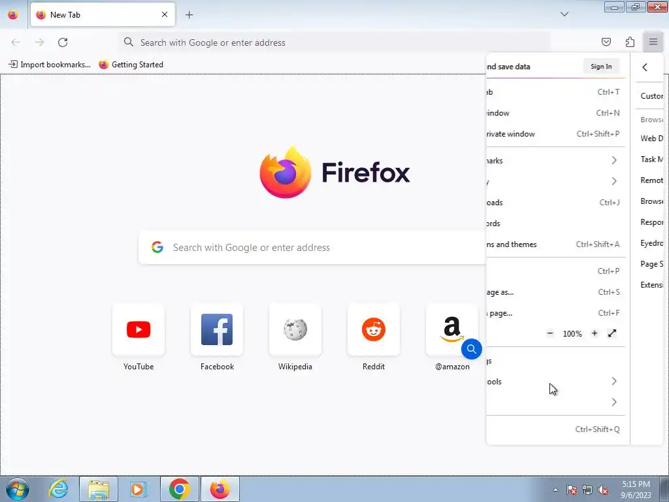Show hidden tray icons arrow
Screen dimensions: 669x502
(x=555, y=490)
